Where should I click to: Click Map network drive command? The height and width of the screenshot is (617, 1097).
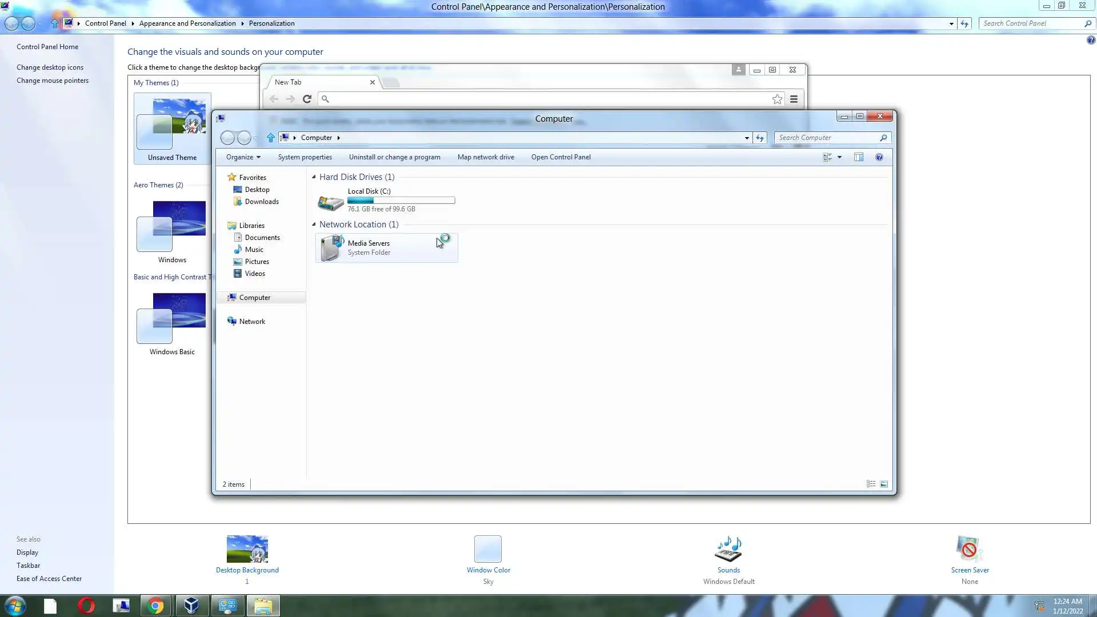[485, 157]
